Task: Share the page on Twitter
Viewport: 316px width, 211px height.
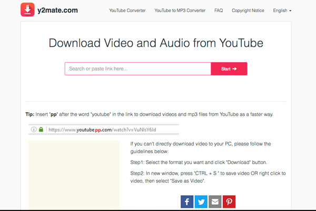Action: (x=201, y=202)
